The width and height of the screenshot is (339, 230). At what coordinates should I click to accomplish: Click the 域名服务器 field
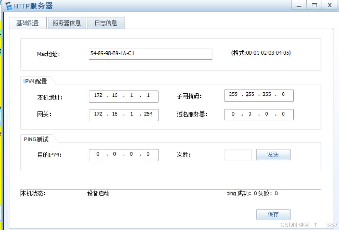tap(259, 114)
